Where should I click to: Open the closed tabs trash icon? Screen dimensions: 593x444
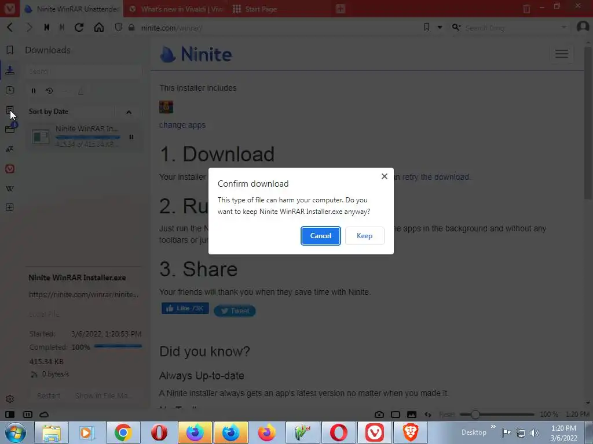526,9
